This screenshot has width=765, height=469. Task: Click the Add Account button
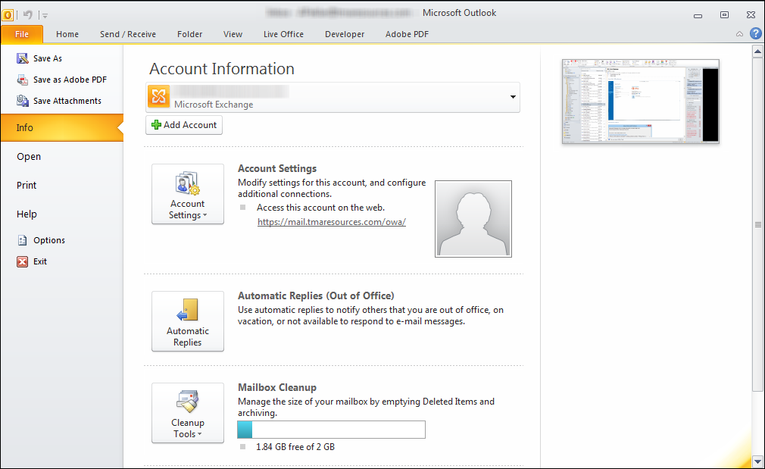pyautogui.click(x=184, y=125)
